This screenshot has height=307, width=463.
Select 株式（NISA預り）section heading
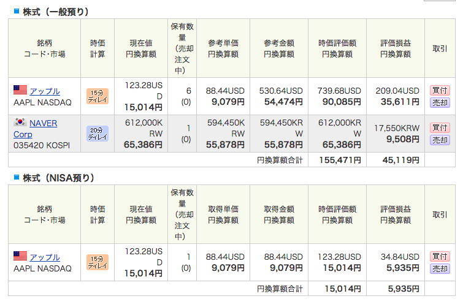coord(58,178)
